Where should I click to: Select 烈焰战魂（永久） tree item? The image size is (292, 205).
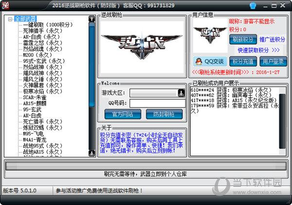click(43, 49)
